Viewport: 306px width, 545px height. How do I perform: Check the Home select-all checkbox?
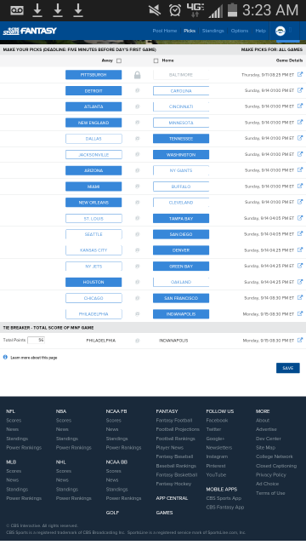coord(156,60)
